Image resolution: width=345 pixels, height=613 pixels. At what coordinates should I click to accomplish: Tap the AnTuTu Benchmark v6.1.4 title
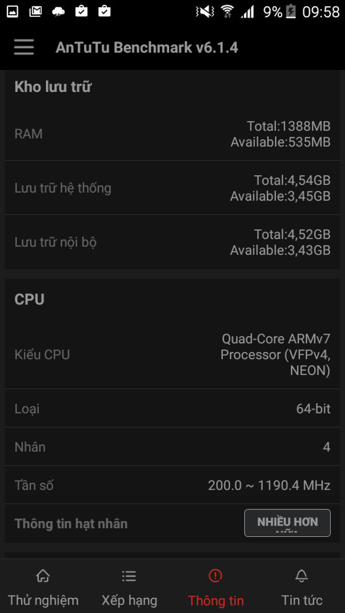147,48
